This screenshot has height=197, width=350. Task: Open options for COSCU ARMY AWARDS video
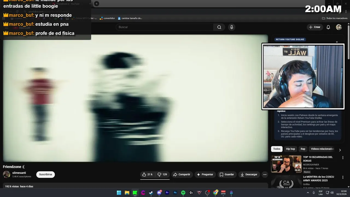point(343,177)
